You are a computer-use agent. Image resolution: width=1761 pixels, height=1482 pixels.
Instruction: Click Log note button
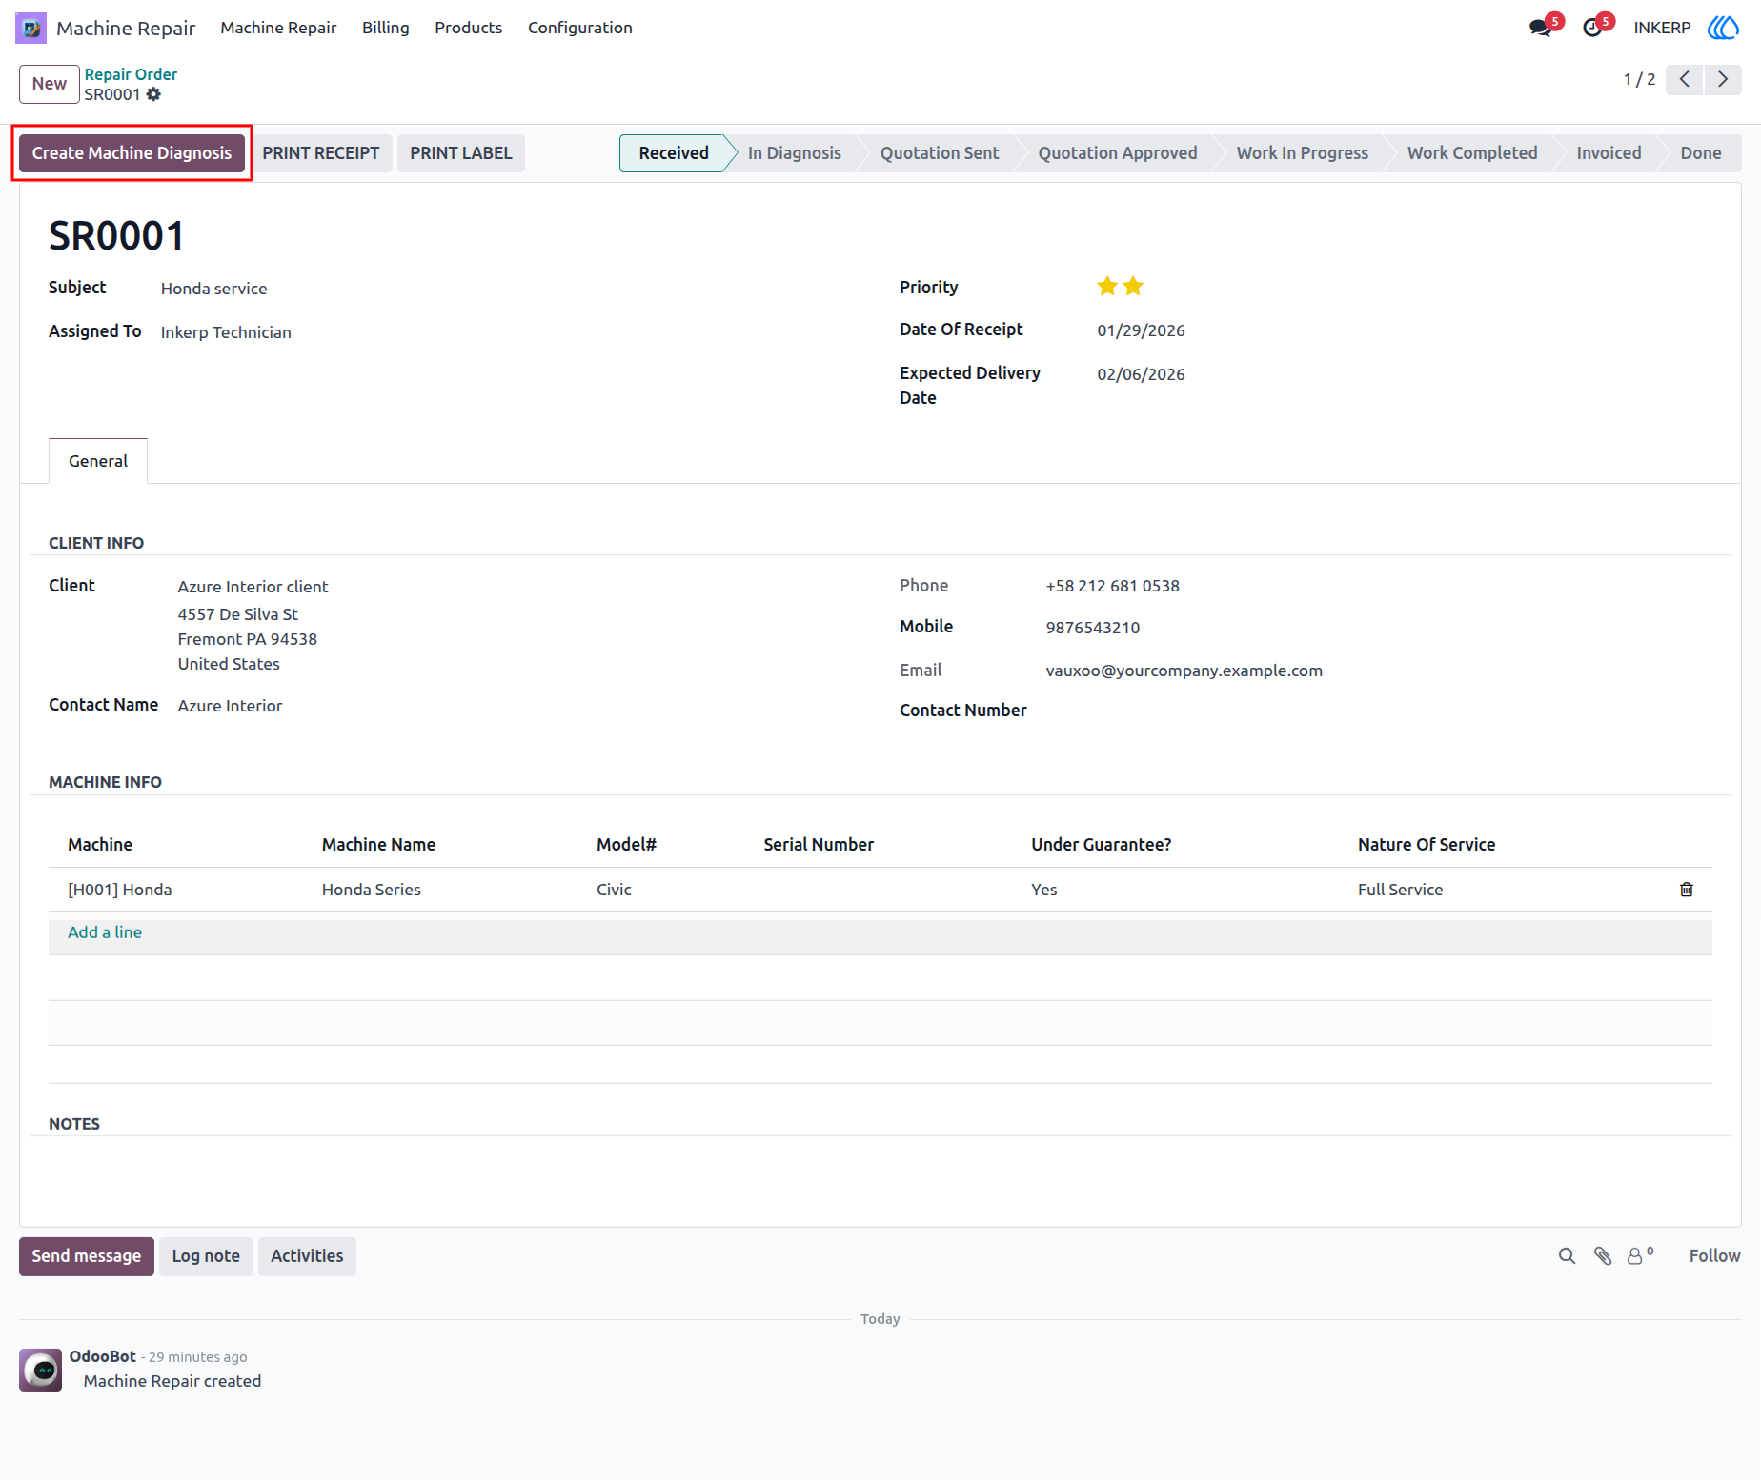pos(206,1256)
